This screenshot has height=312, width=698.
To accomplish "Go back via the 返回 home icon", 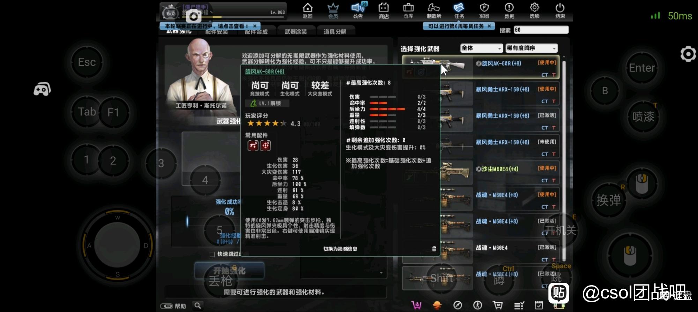I will [307, 10].
